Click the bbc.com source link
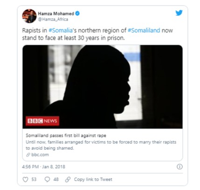 tap(40, 155)
